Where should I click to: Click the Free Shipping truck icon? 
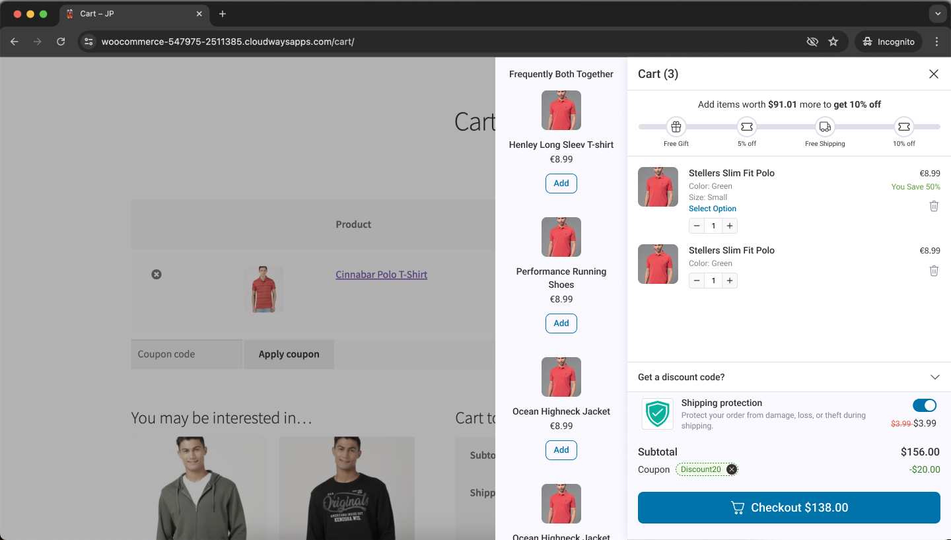coord(824,126)
